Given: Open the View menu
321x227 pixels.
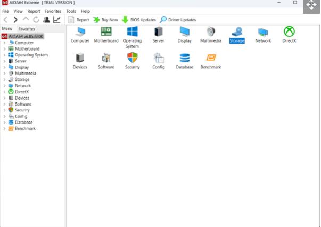Looking at the screenshot, I should point(18,11).
